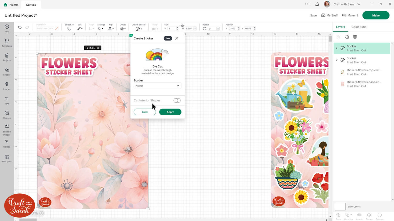The height and width of the screenshot is (221, 394).
Task: Delete selected layer with trash icon
Action: pyautogui.click(x=355, y=37)
